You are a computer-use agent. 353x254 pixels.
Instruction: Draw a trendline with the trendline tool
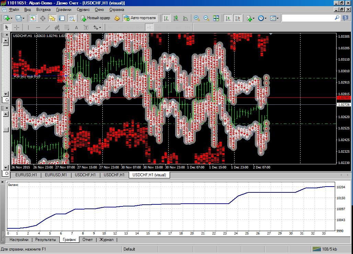pos(47,27)
